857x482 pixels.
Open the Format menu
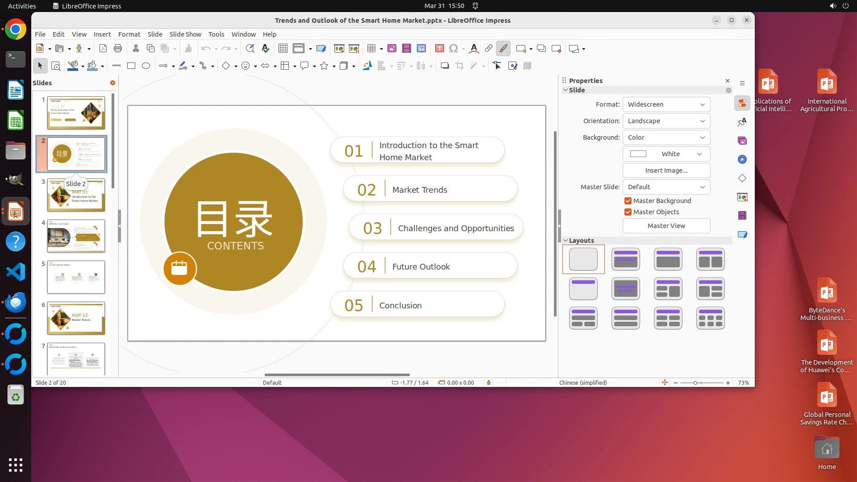click(129, 34)
